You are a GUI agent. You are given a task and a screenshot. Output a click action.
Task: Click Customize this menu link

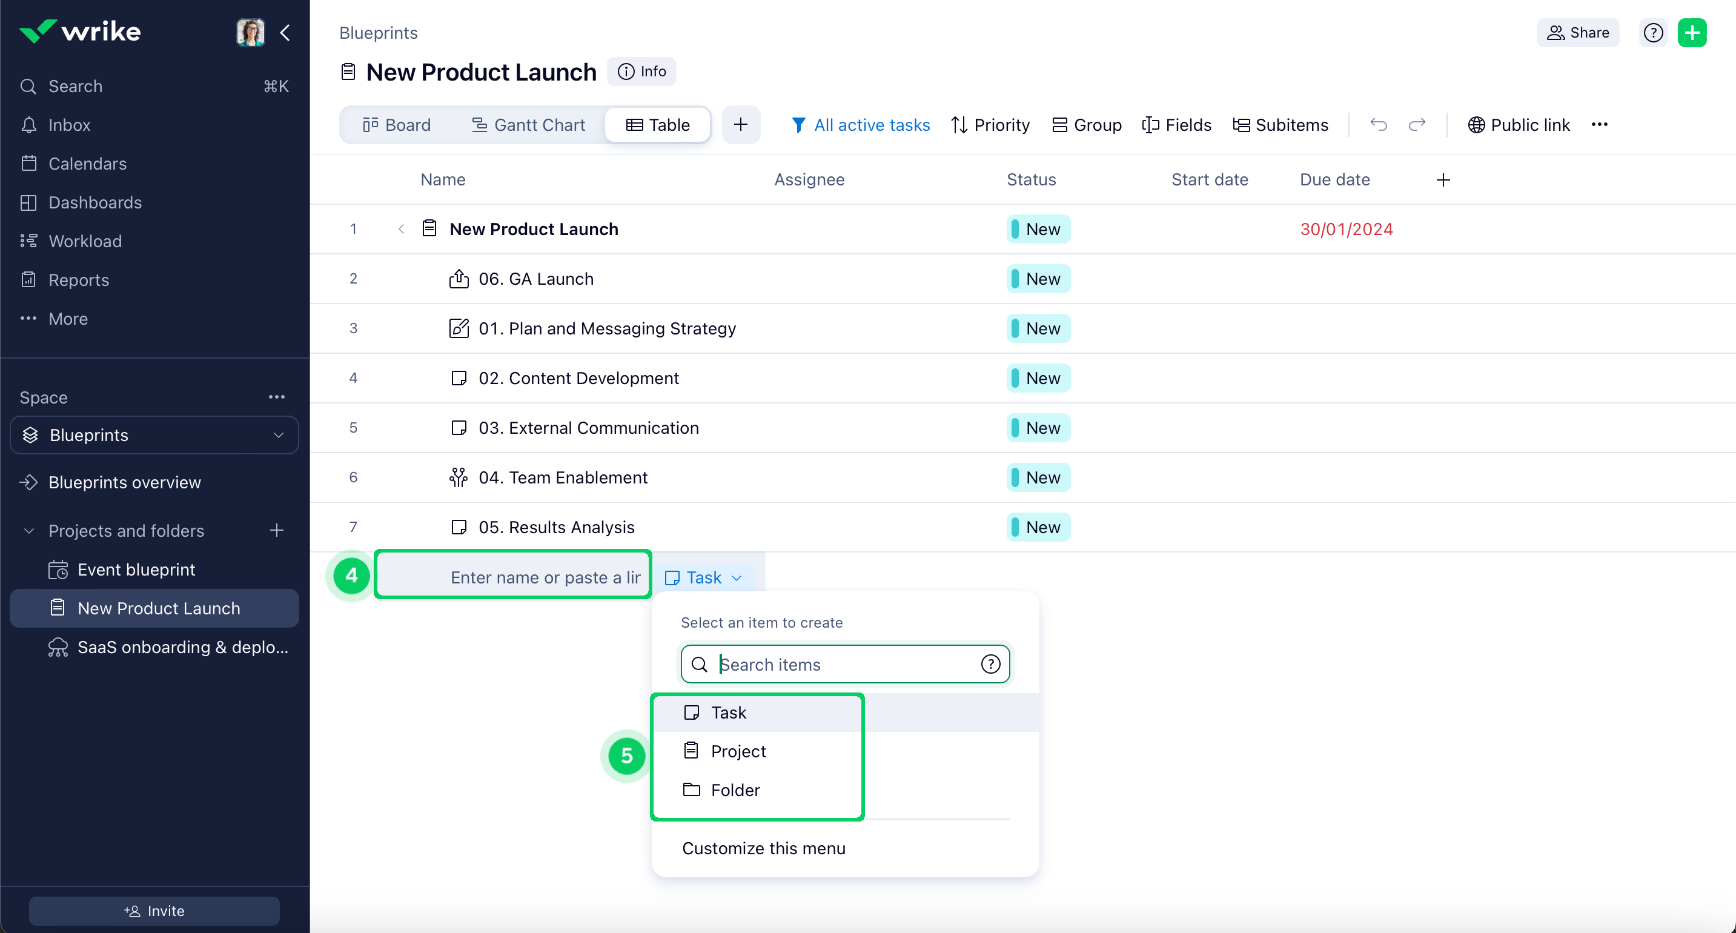(x=764, y=848)
